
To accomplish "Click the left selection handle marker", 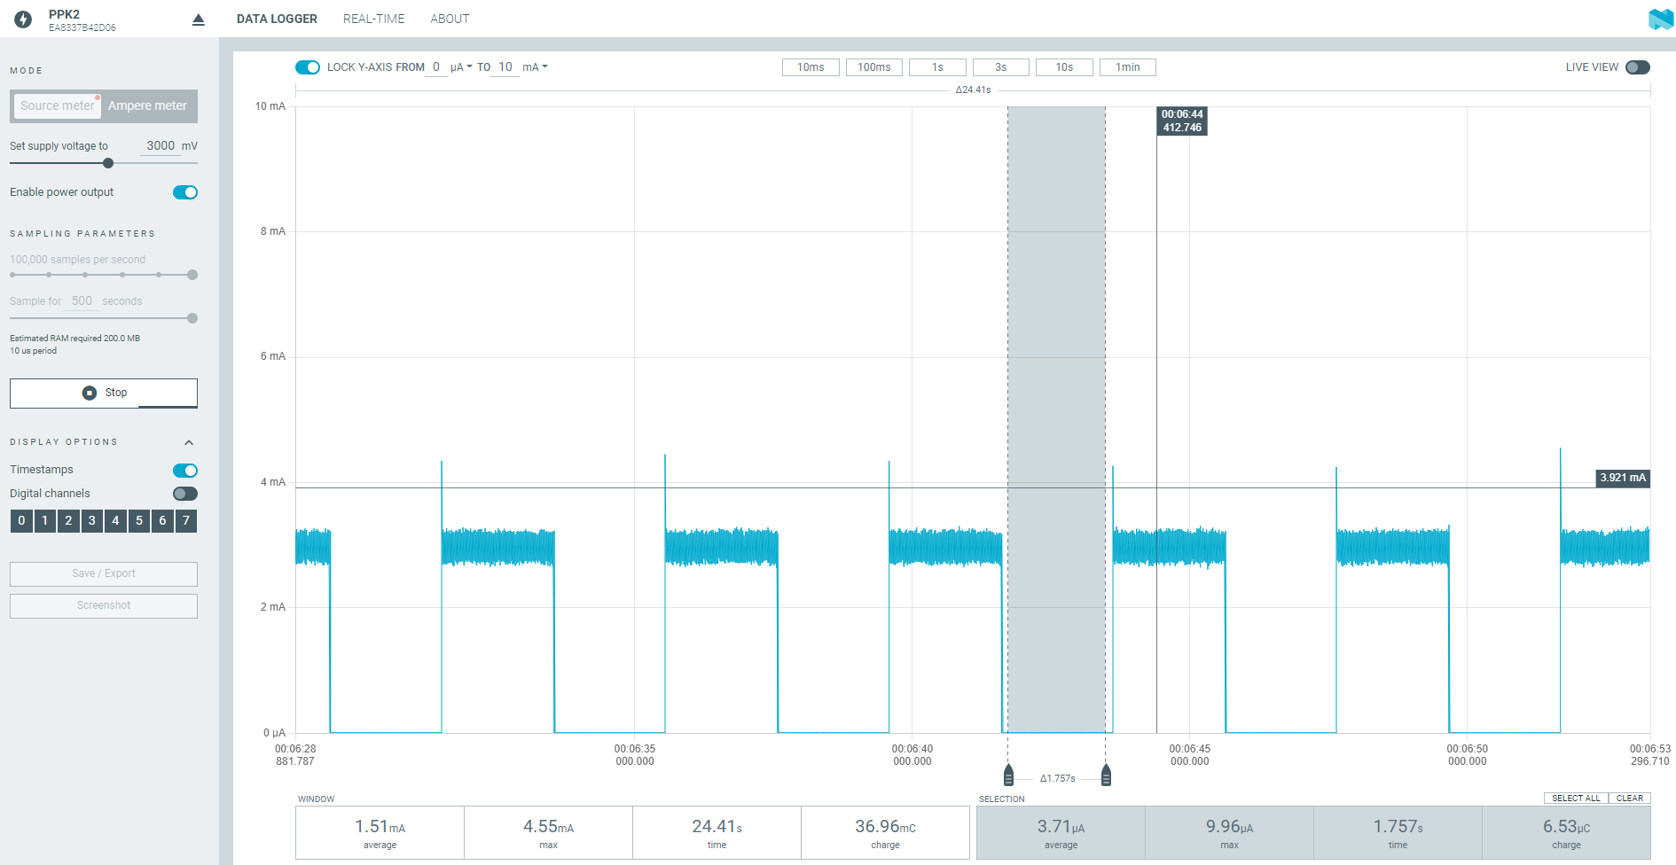I will 1008,776.
